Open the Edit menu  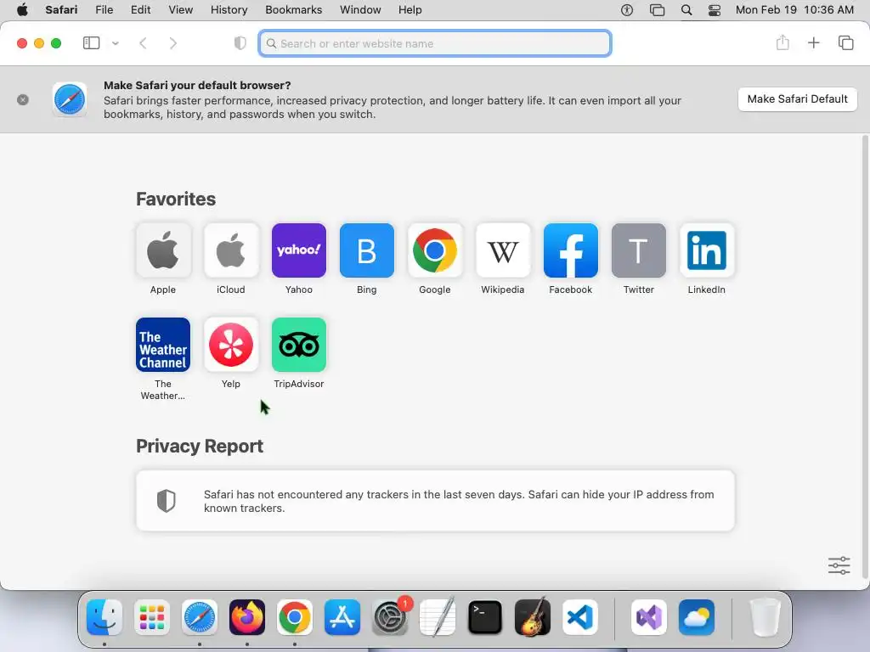point(140,10)
